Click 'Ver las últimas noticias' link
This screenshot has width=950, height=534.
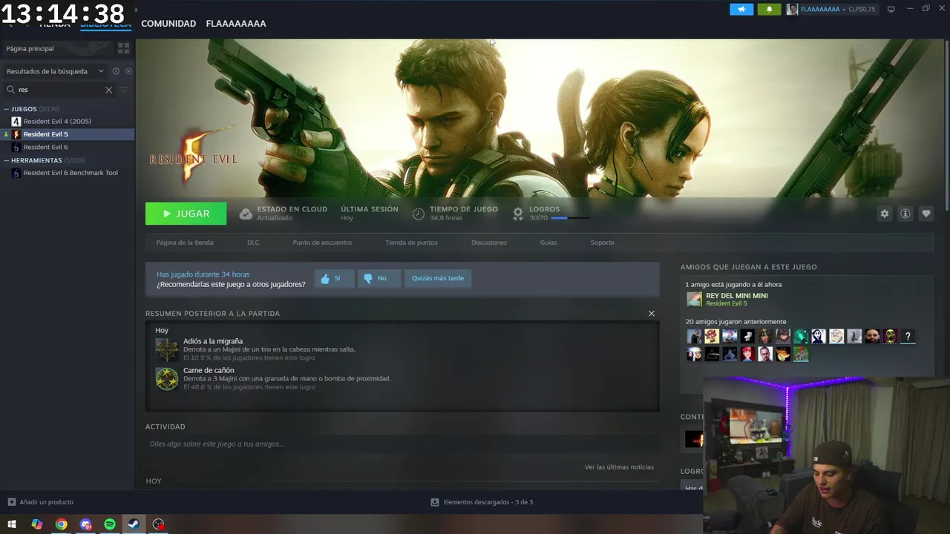(619, 467)
